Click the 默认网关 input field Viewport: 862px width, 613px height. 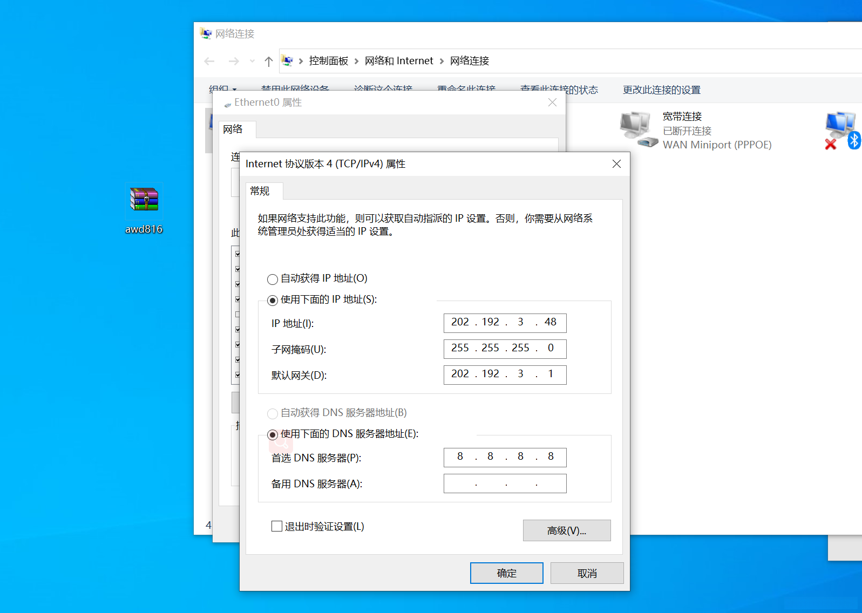pyautogui.click(x=505, y=374)
